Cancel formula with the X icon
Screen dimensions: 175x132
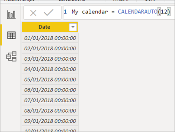(x=33, y=13)
